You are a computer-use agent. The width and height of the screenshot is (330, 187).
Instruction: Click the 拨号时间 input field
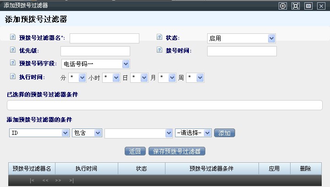point(242,51)
